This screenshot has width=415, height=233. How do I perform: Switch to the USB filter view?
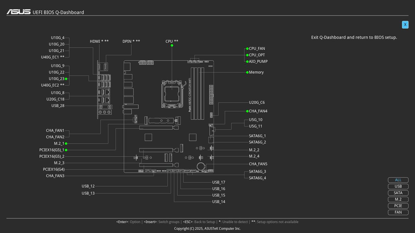[x=398, y=186]
